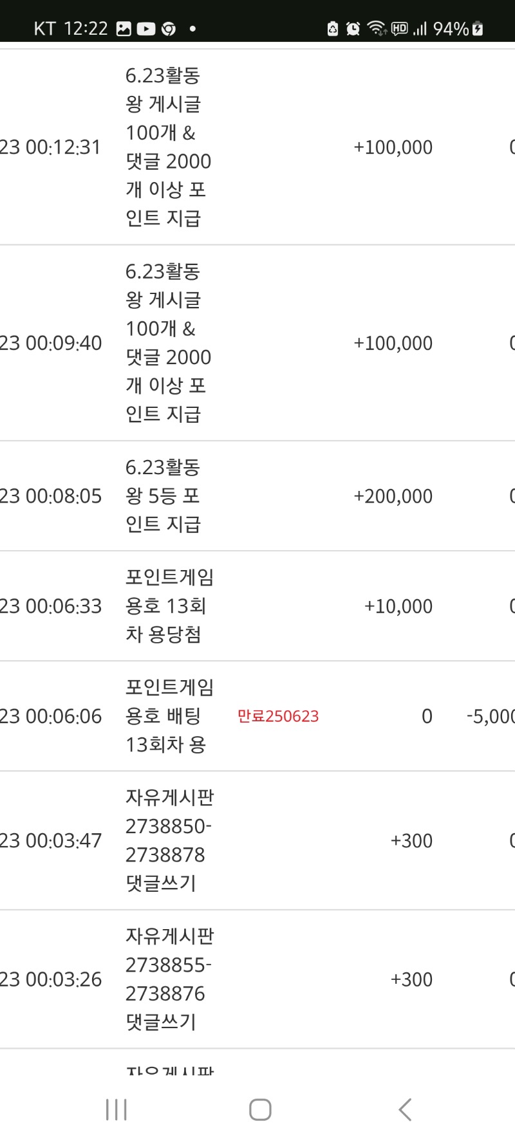515x1144 pixels.
Task: Tap the Wi-Fi signal status icon
Action: pyautogui.click(x=376, y=28)
